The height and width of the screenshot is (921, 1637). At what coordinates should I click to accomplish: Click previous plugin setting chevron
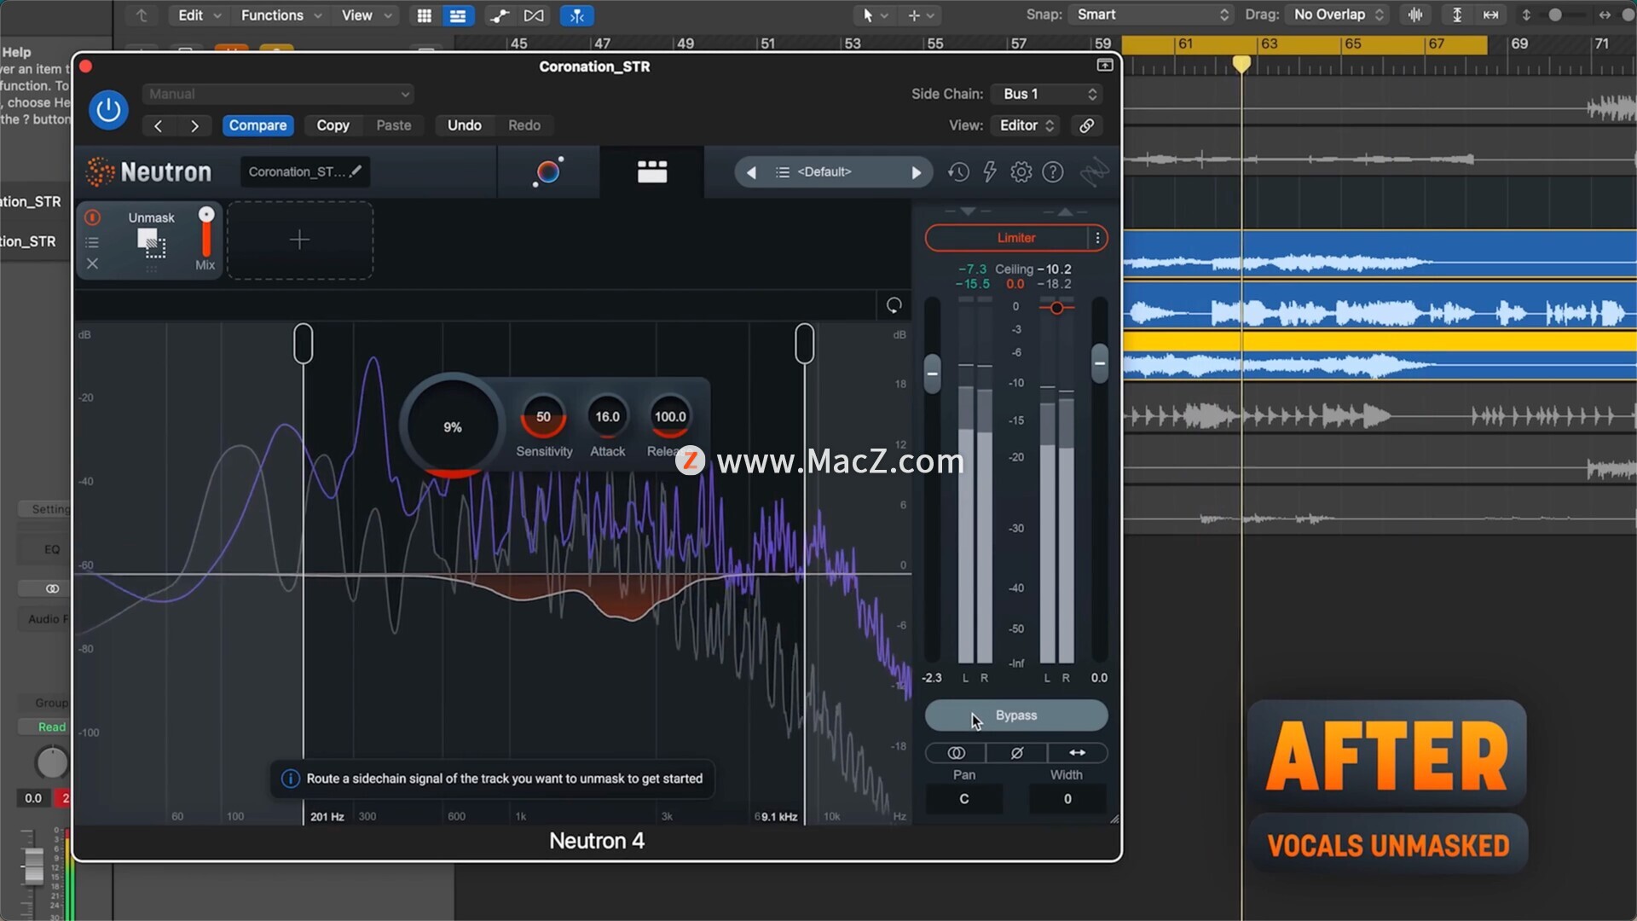(158, 126)
